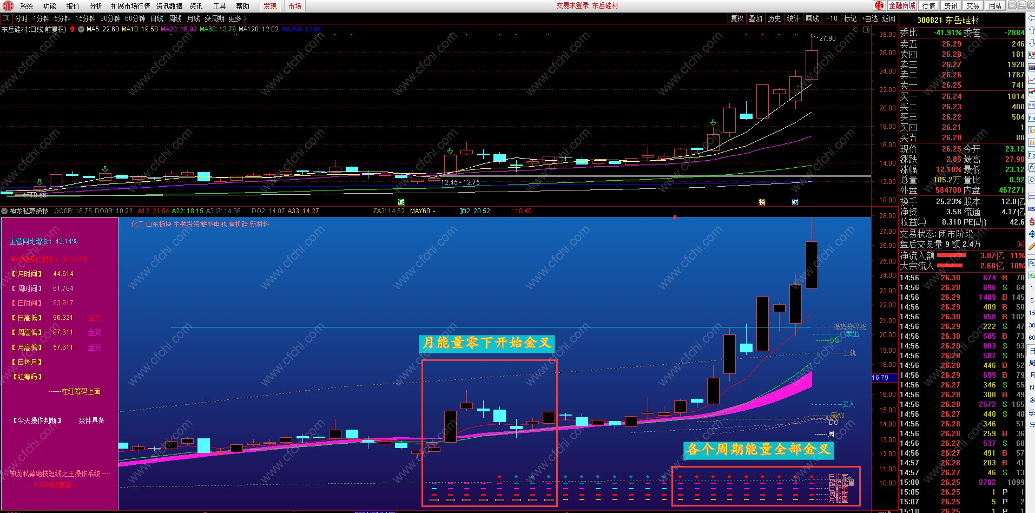This screenshot has height=513, width=1035.
Task: Switch to 周线 weekly chart
Action: coord(175,18)
